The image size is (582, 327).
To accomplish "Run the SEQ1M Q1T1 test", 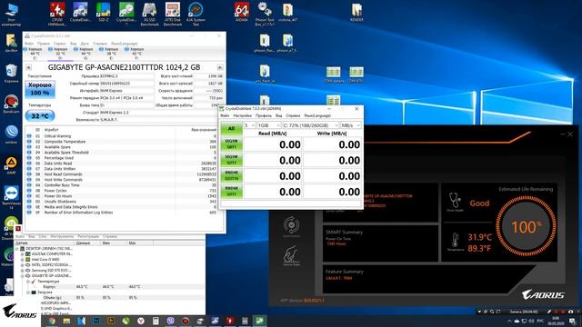I will coord(231,160).
